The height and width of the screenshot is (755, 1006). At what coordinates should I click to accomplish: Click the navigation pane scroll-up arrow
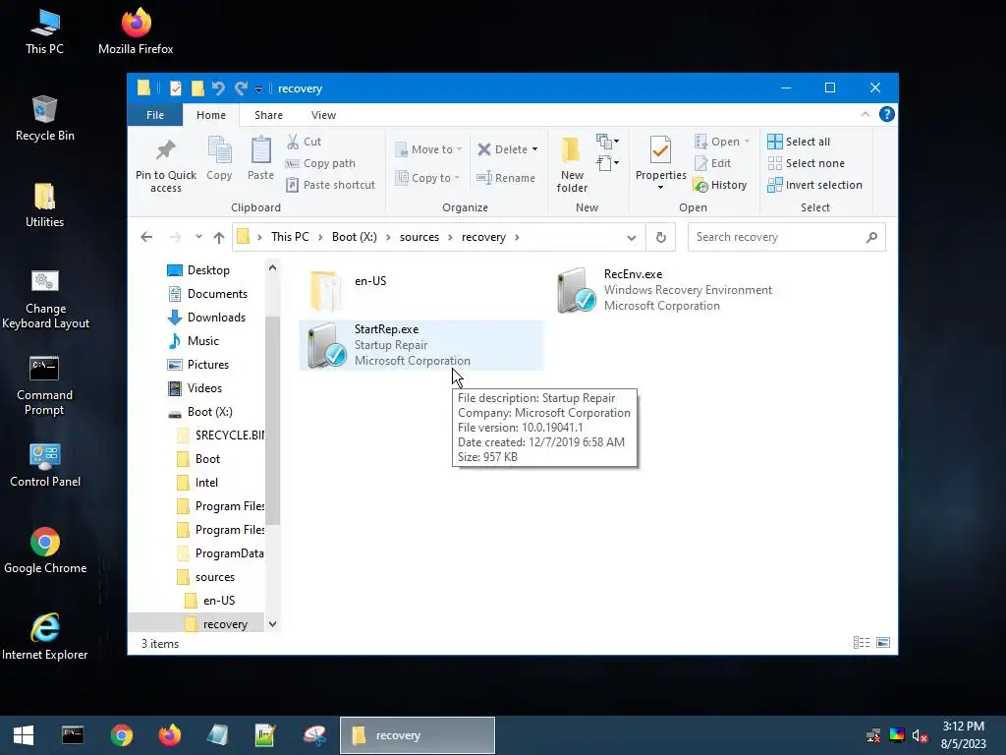pyautogui.click(x=272, y=267)
